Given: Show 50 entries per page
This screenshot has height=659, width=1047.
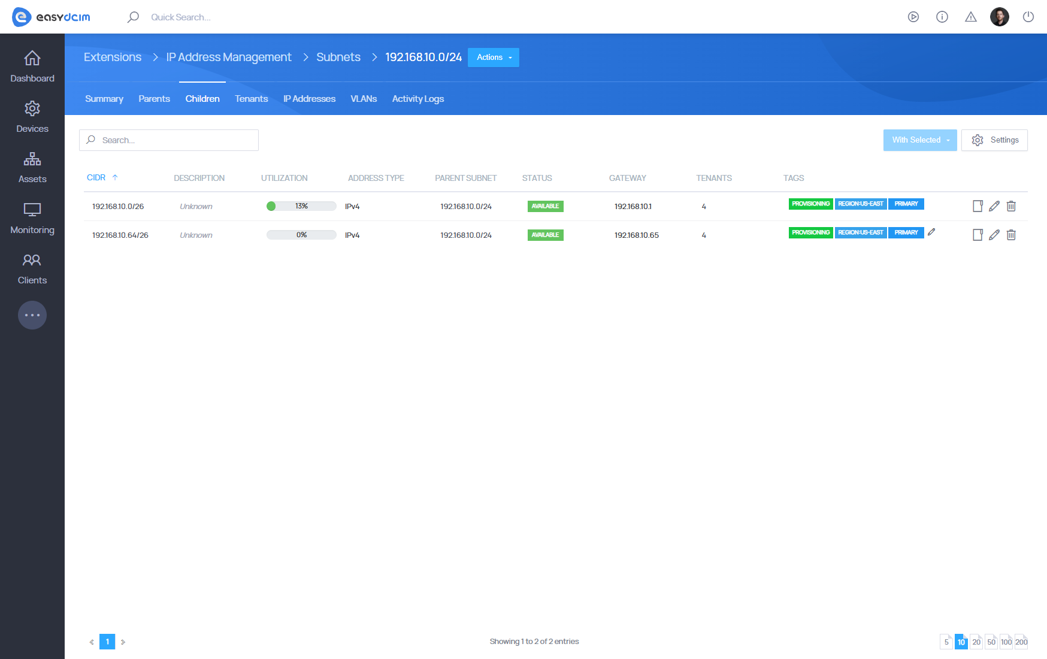Looking at the screenshot, I should pos(991,642).
